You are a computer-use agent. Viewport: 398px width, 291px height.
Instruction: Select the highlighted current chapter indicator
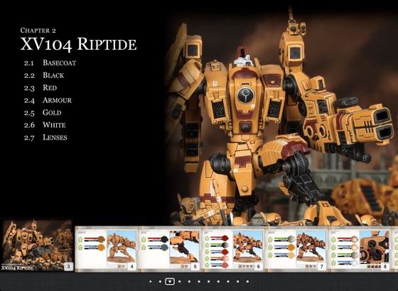point(170,281)
